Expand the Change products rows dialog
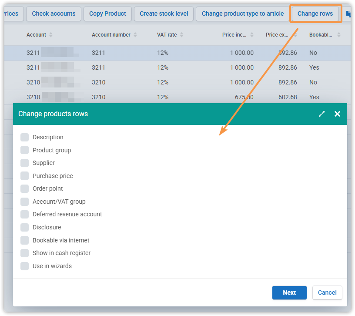Screen dimensions: 355x316 pyautogui.click(x=322, y=114)
